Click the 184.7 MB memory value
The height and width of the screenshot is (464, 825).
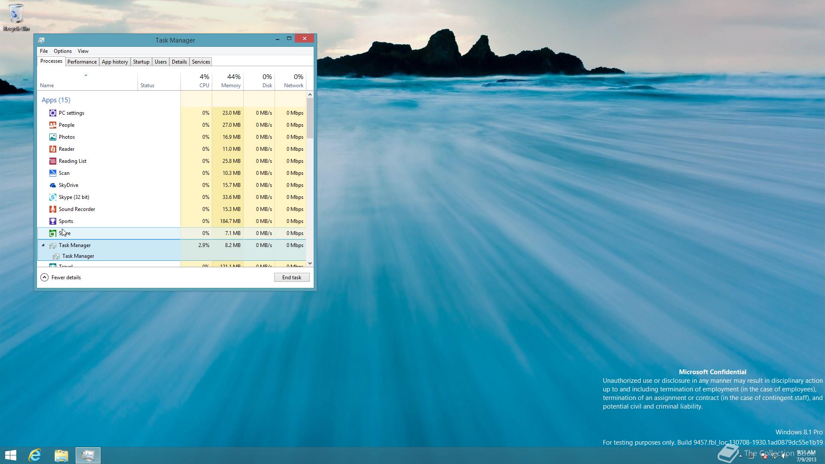[x=230, y=221]
